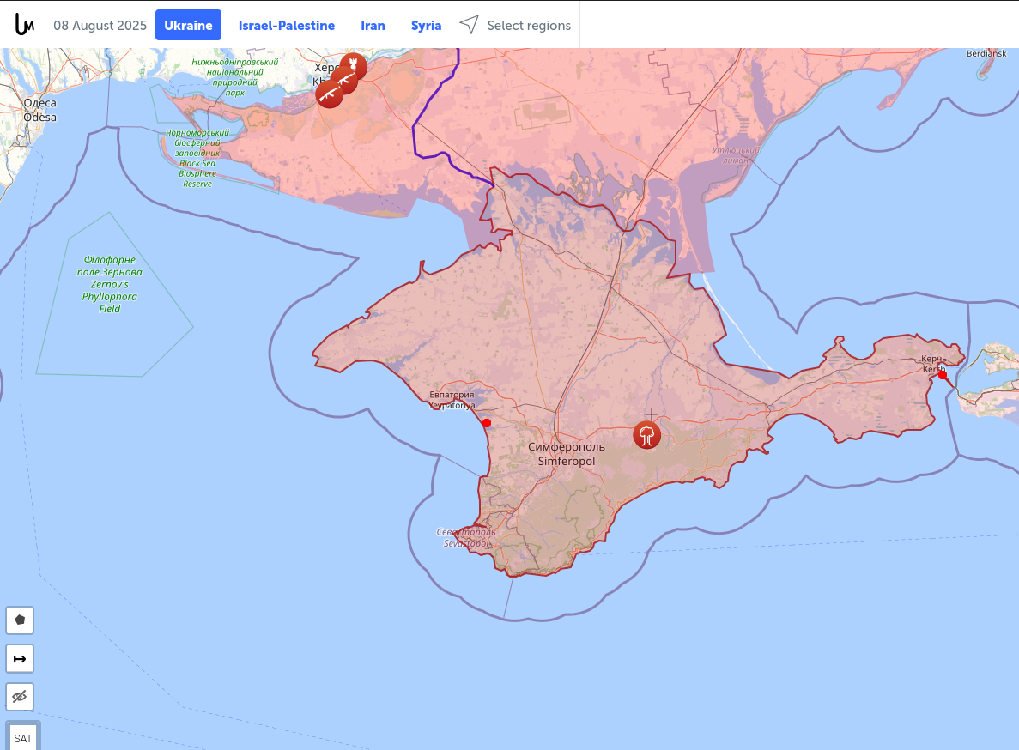This screenshot has width=1019, height=750.
Task: Open the 08 August 2025 date picker
Action: 100,26
